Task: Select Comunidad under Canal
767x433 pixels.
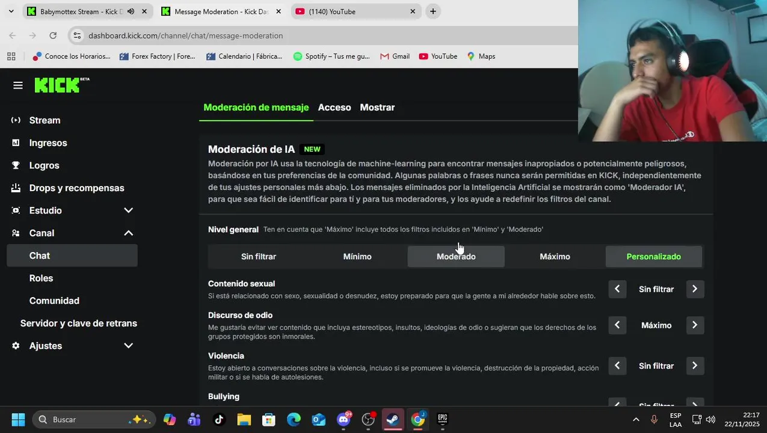Action: [x=54, y=301]
